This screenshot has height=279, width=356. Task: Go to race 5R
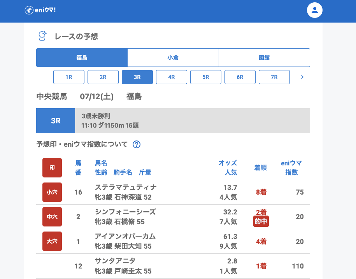(206, 77)
